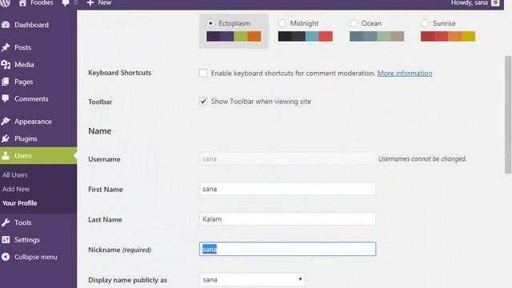This screenshot has width=512, height=288.
Task: Click the Collapse menu label
Action: tap(36, 257)
